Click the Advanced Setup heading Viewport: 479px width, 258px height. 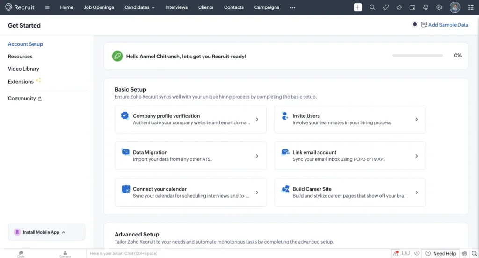(x=137, y=235)
